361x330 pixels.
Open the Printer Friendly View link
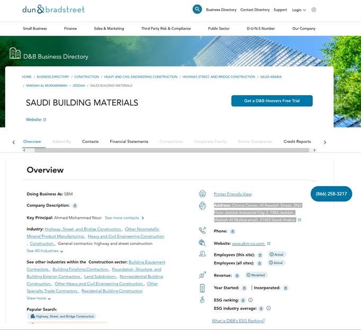pyautogui.click(x=233, y=194)
